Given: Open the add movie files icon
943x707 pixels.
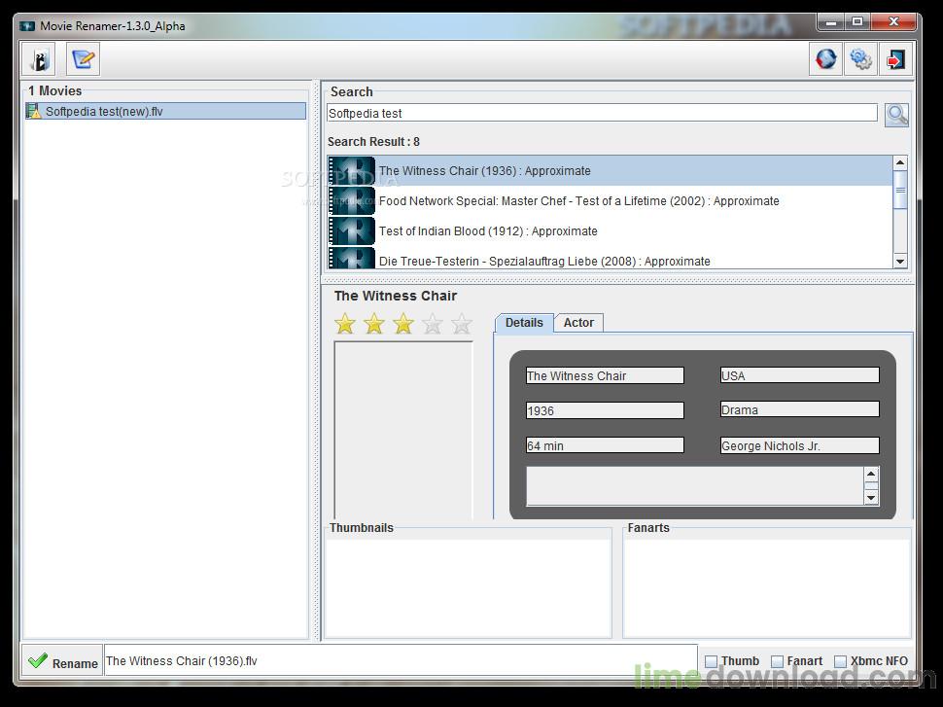Looking at the screenshot, I should point(40,59).
